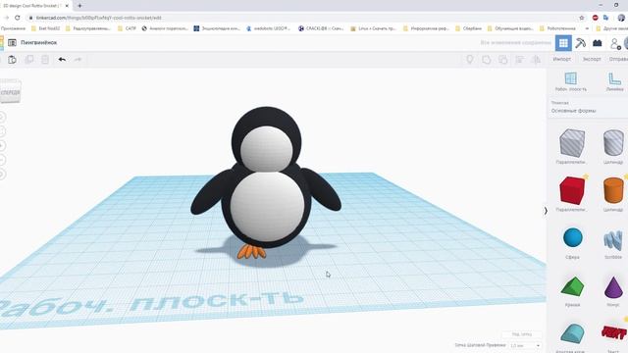Open the 3D design grid view
This screenshot has height=353, width=628.
(x=563, y=43)
